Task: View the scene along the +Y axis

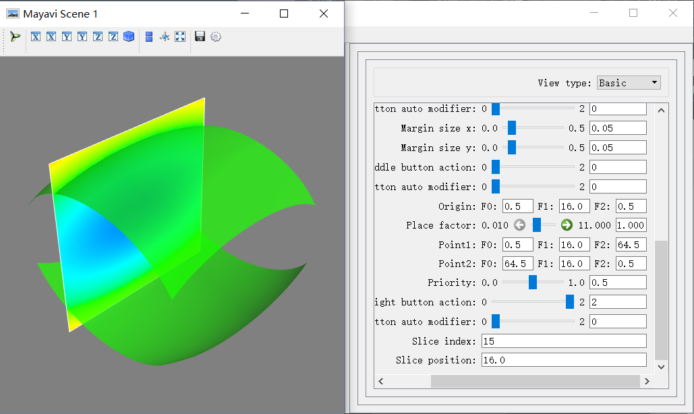Action: point(67,36)
